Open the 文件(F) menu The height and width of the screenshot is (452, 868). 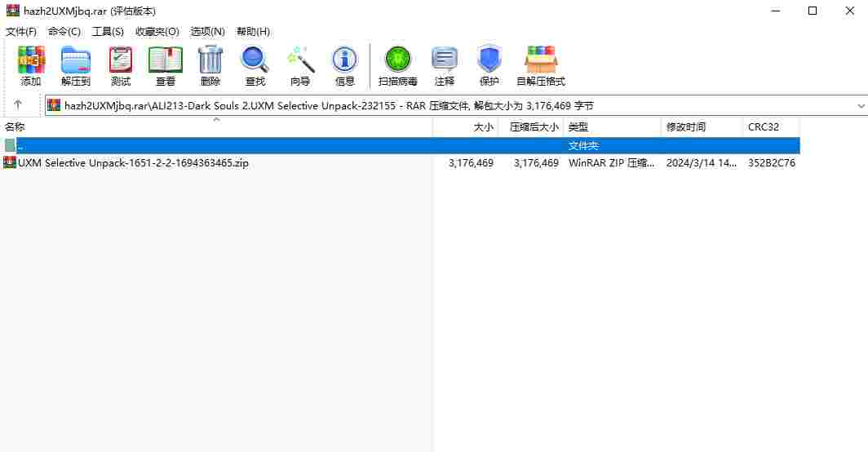click(x=21, y=32)
